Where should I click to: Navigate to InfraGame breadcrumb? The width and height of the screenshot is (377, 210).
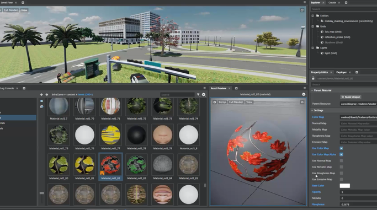point(57,95)
